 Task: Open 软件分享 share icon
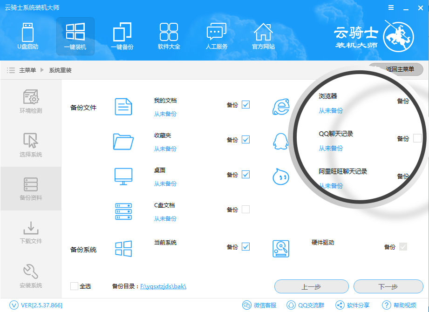340,305
